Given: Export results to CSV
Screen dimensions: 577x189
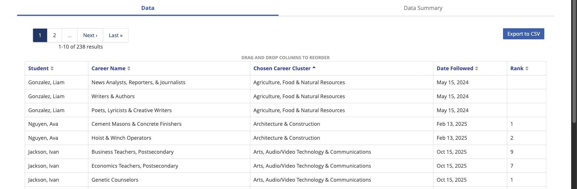Looking at the screenshot, I should pyautogui.click(x=523, y=34).
